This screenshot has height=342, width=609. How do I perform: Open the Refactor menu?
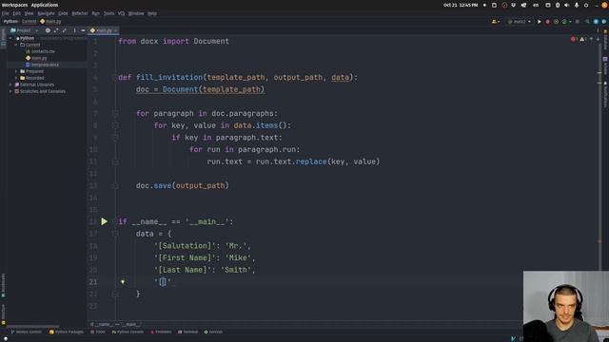coord(80,13)
